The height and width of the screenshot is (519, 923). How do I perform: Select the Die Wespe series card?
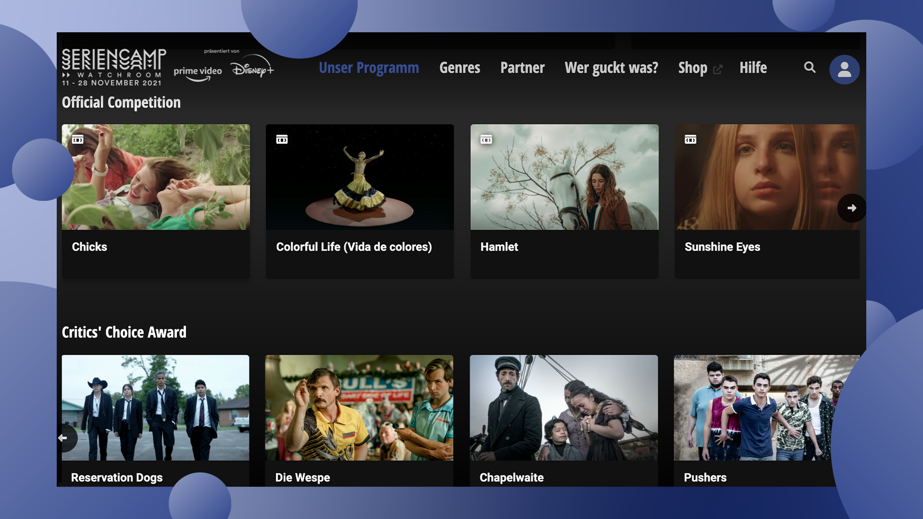(x=359, y=408)
